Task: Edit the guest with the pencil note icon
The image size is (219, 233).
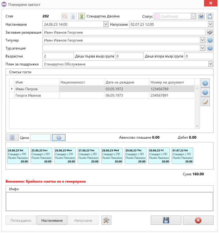Action: pyautogui.click(x=206, y=102)
